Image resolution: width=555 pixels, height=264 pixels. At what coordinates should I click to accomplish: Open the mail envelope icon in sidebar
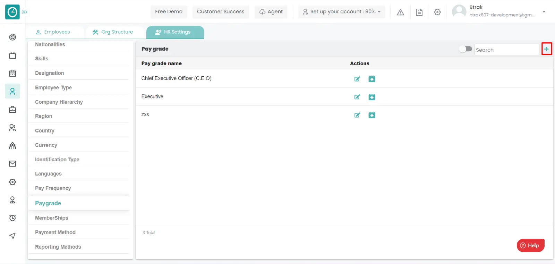(x=12, y=164)
